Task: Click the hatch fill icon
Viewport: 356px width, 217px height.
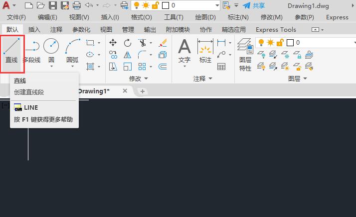Action: 90,67
